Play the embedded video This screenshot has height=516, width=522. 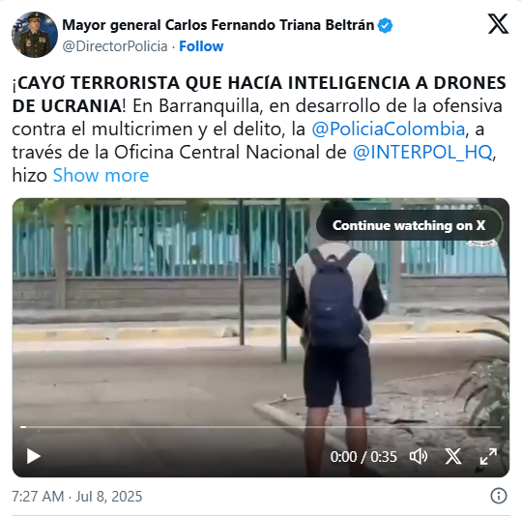click(x=33, y=456)
